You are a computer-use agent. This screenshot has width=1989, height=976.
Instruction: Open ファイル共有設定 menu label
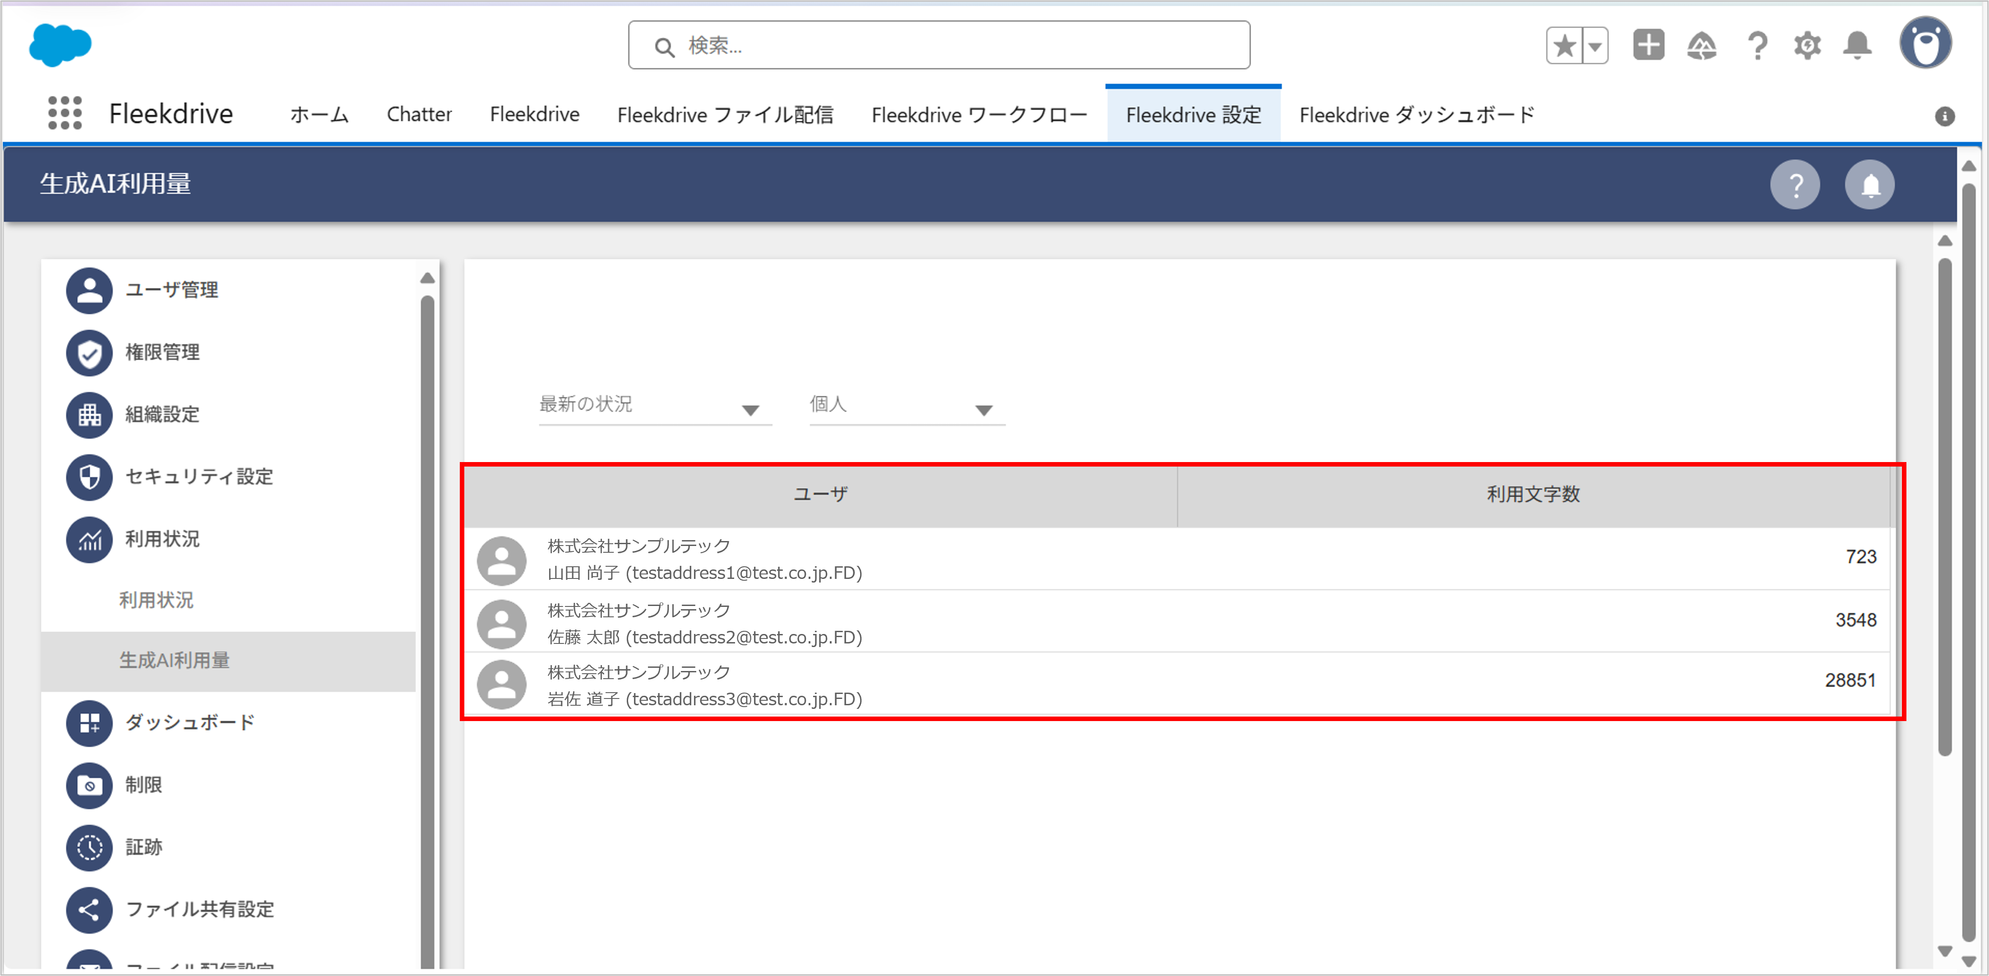[x=200, y=910]
